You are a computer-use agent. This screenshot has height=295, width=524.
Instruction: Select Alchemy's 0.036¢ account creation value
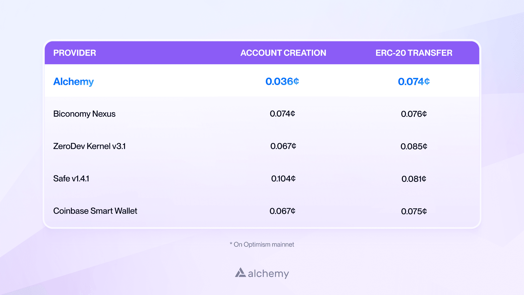point(282,81)
